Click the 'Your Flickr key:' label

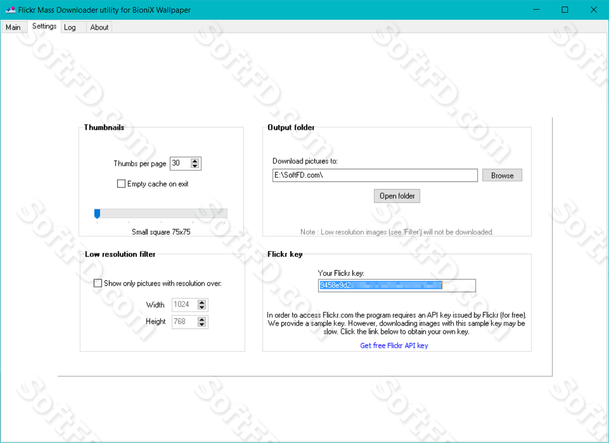pos(341,273)
